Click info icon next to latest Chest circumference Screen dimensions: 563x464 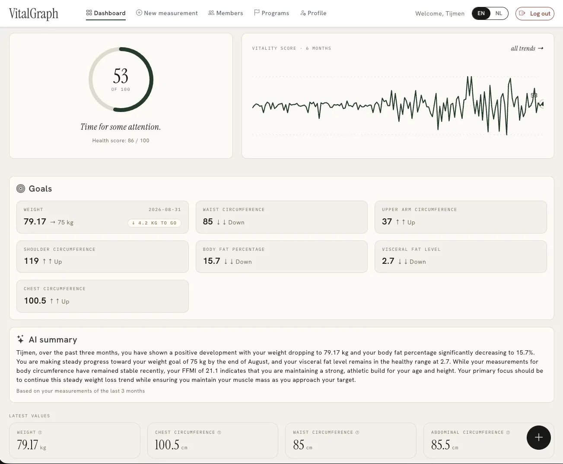pyautogui.click(x=219, y=432)
